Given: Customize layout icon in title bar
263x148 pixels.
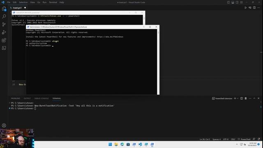Looking at the screenshot, I should 242,2.
